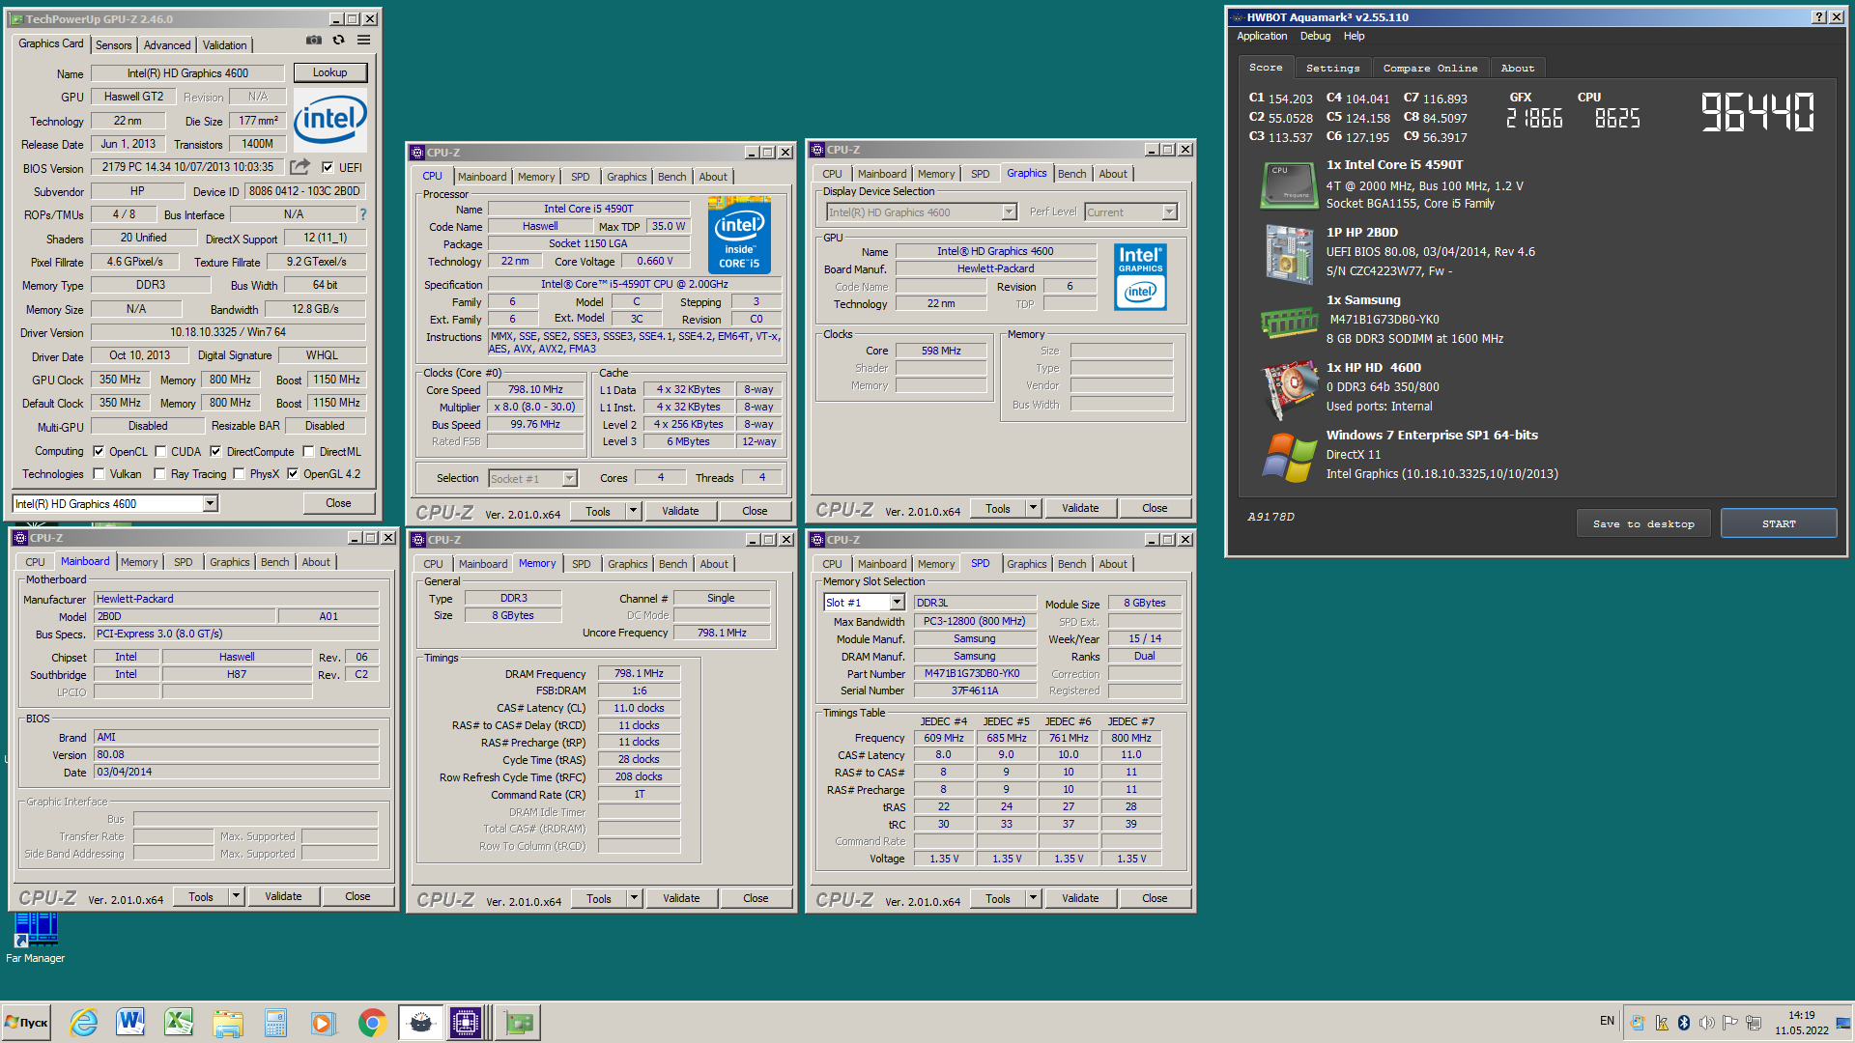The width and height of the screenshot is (1855, 1043).
Task: Click the volume speaker tray icon
Action: point(1707,1023)
